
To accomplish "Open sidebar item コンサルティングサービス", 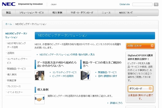I will 17,61.
